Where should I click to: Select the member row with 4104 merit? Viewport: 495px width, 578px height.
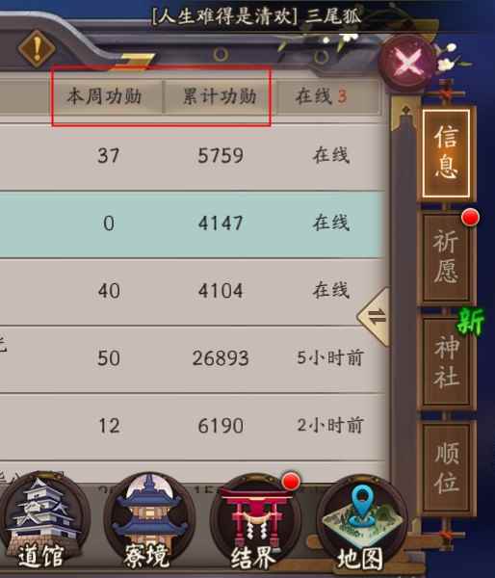(x=192, y=291)
